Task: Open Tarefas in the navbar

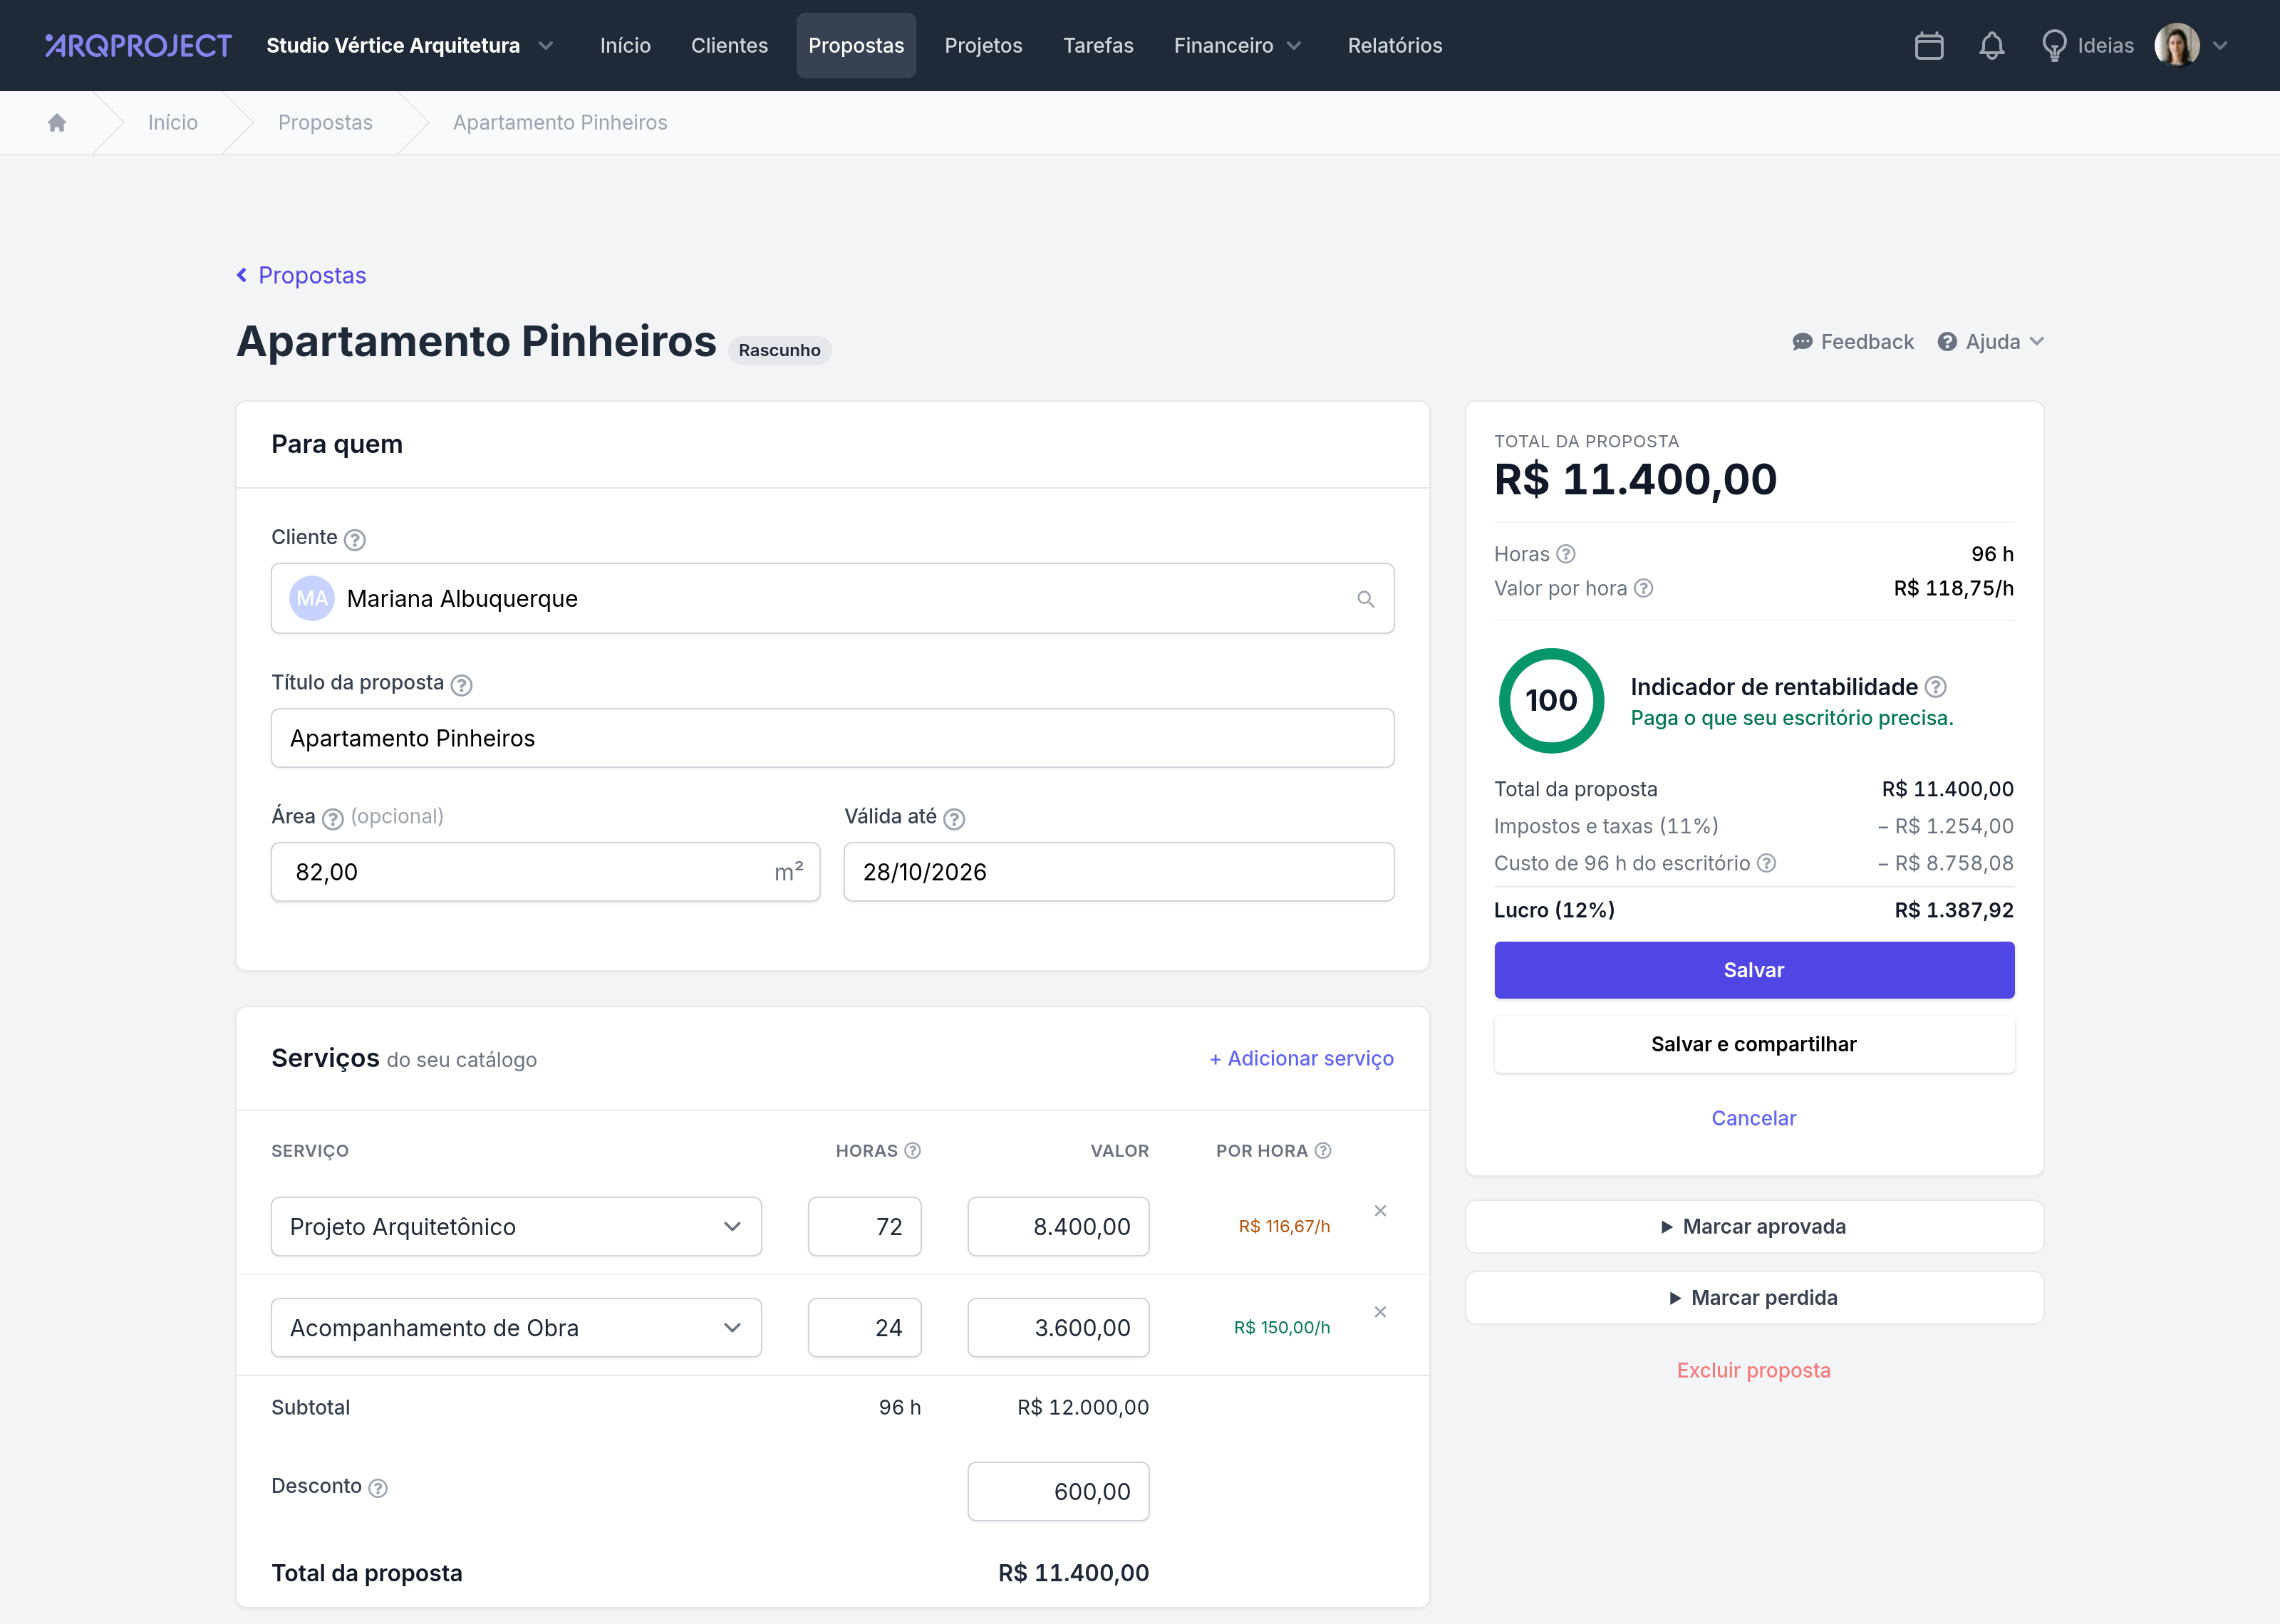Action: [1098, 46]
